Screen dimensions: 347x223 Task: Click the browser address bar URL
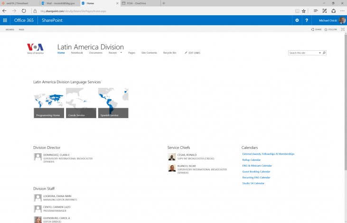(73, 11)
